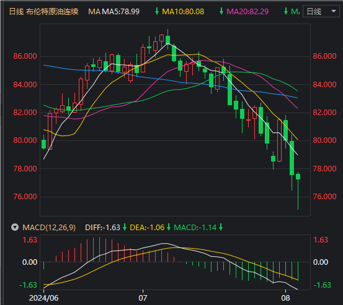The height and width of the screenshot is (305, 343).
Task: Click the DIFF:-1.63 value
Action: (x=102, y=228)
